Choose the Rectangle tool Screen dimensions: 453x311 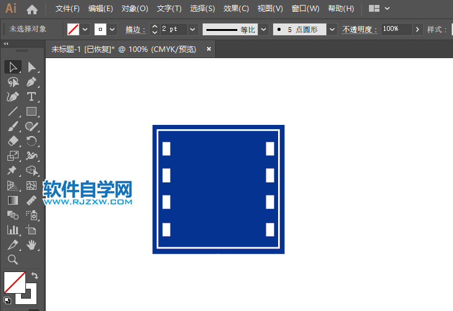32,112
